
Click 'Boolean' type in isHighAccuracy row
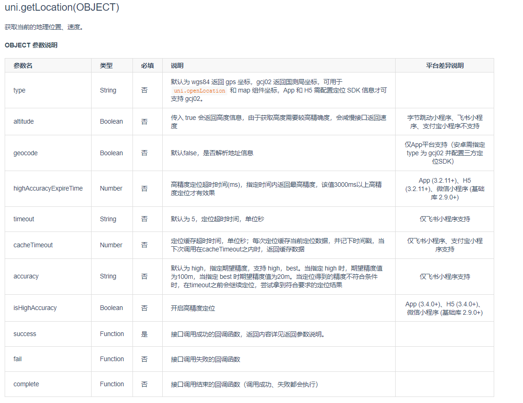tap(112, 308)
